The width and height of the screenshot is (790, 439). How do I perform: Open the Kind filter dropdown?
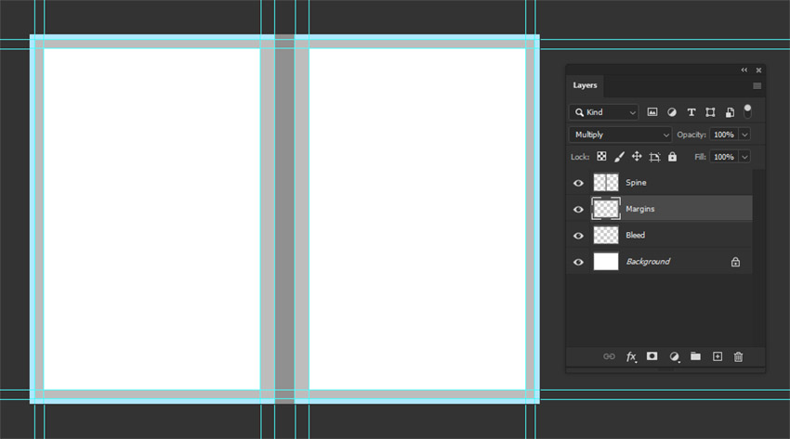coord(603,112)
